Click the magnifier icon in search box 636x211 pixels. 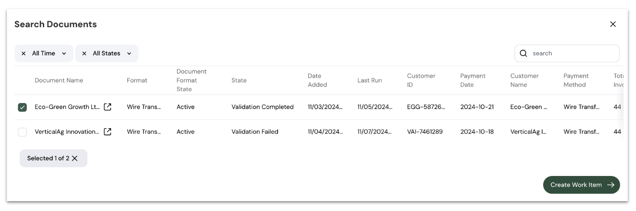coord(523,53)
